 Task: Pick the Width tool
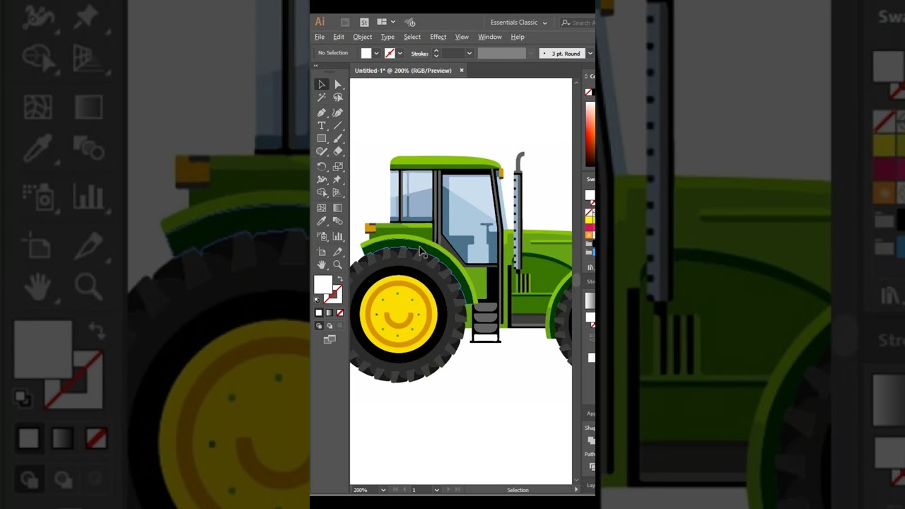[322, 180]
